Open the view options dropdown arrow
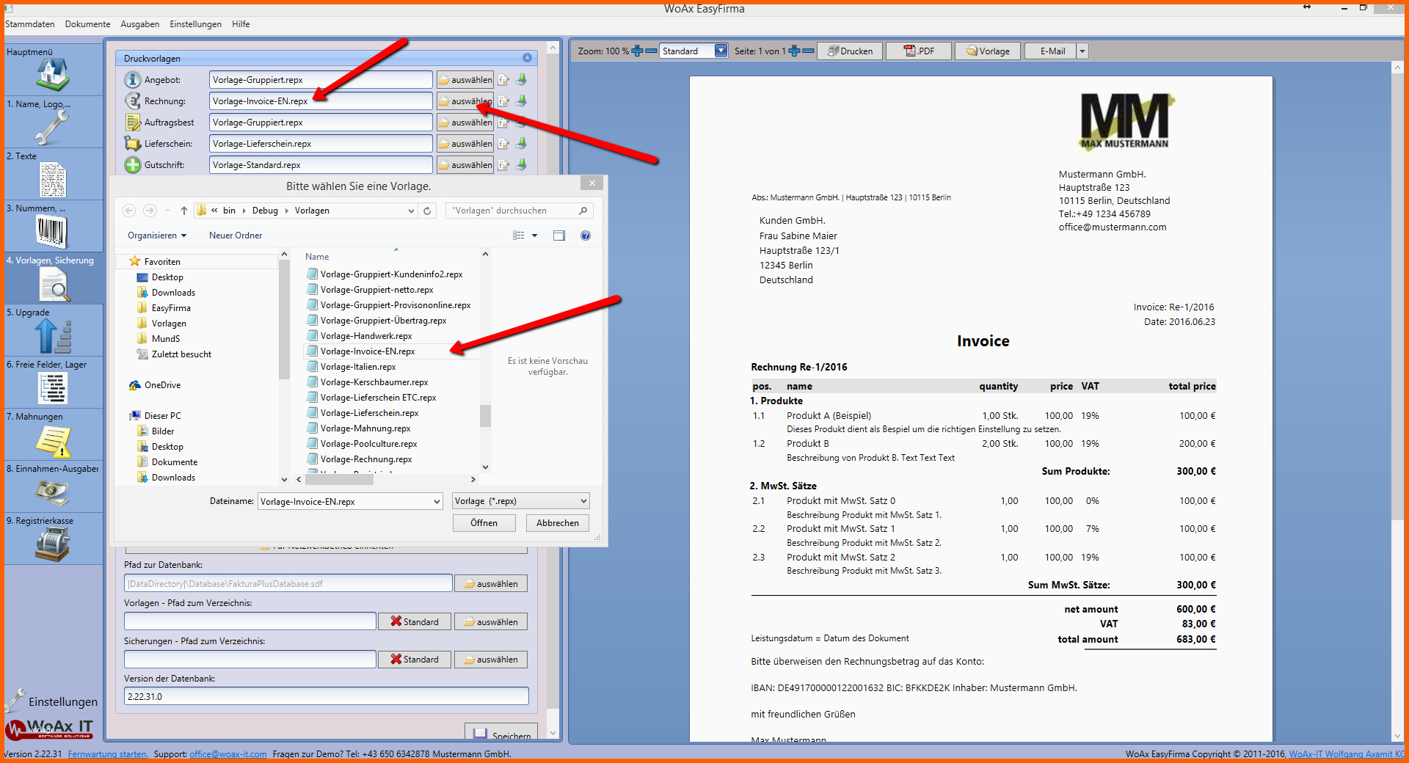1409x763 pixels. [535, 236]
